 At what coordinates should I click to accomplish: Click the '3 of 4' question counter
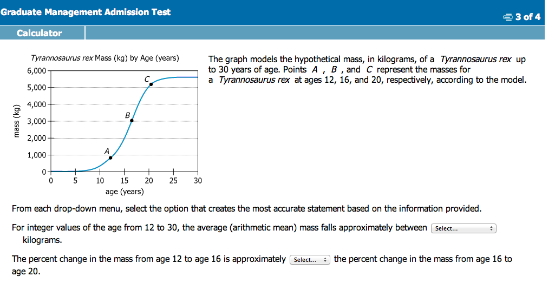click(x=528, y=17)
